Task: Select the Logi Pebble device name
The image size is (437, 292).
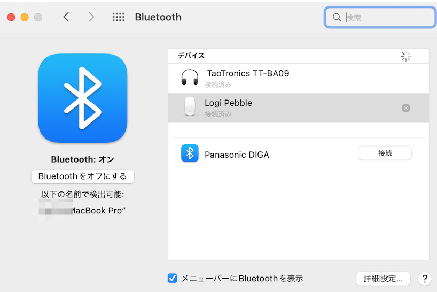Action: [x=228, y=103]
